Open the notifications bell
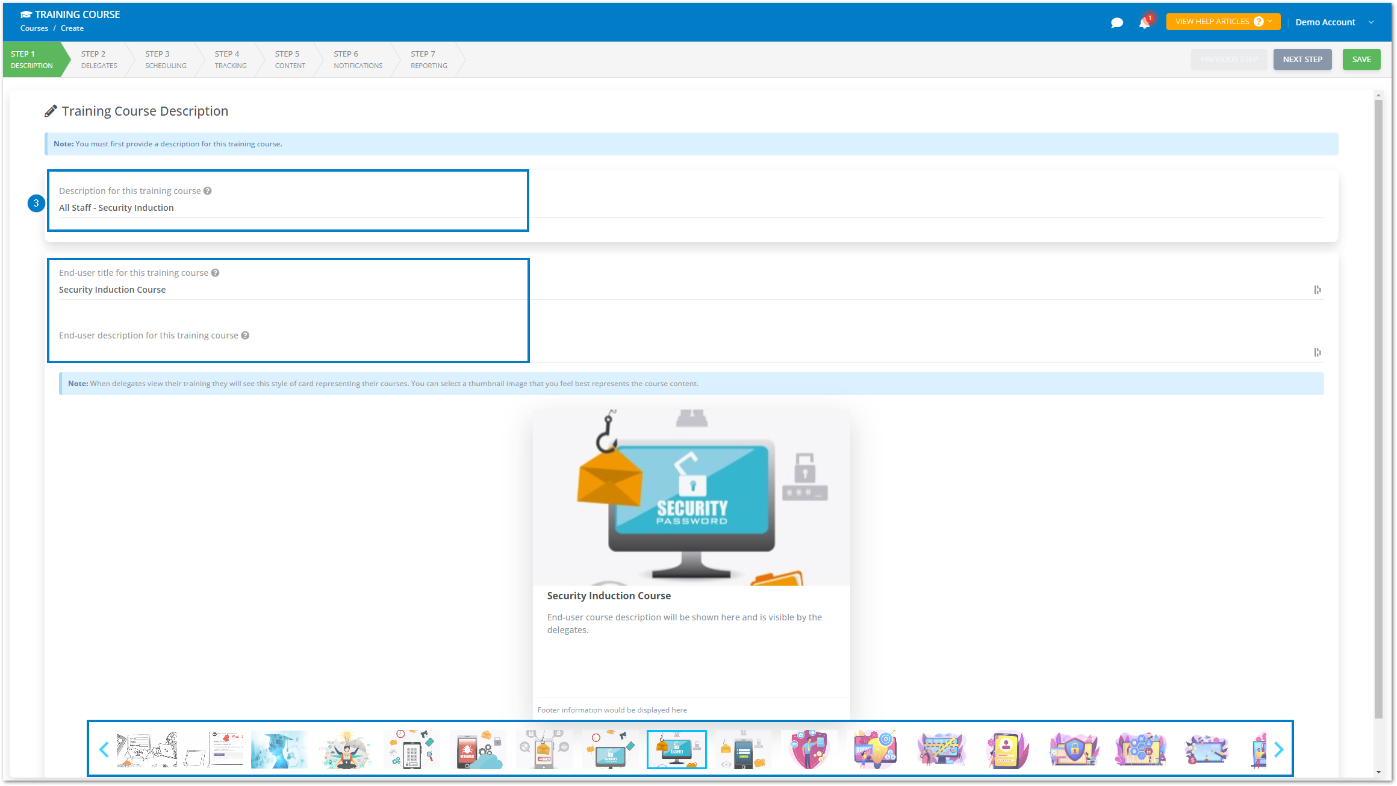 pyautogui.click(x=1145, y=22)
